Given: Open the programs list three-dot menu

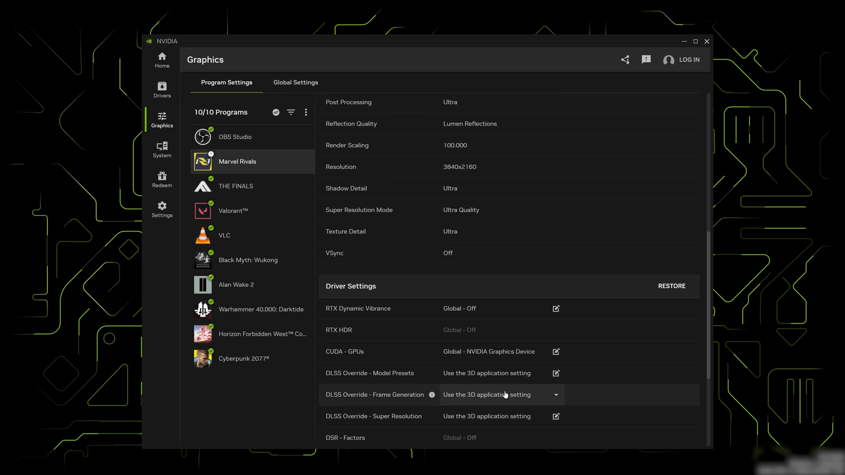Looking at the screenshot, I should (x=306, y=112).
